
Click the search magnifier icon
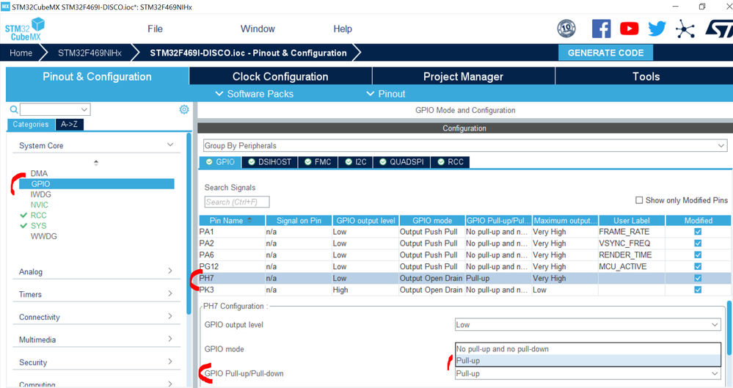[x=14, y=109]
